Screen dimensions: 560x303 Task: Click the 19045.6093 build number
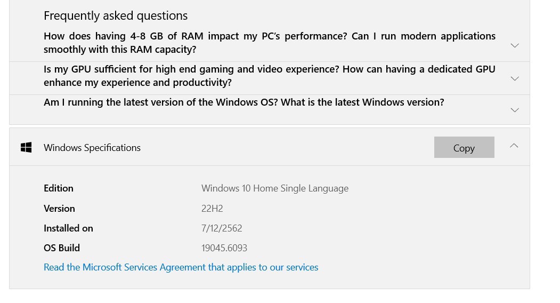224,248
